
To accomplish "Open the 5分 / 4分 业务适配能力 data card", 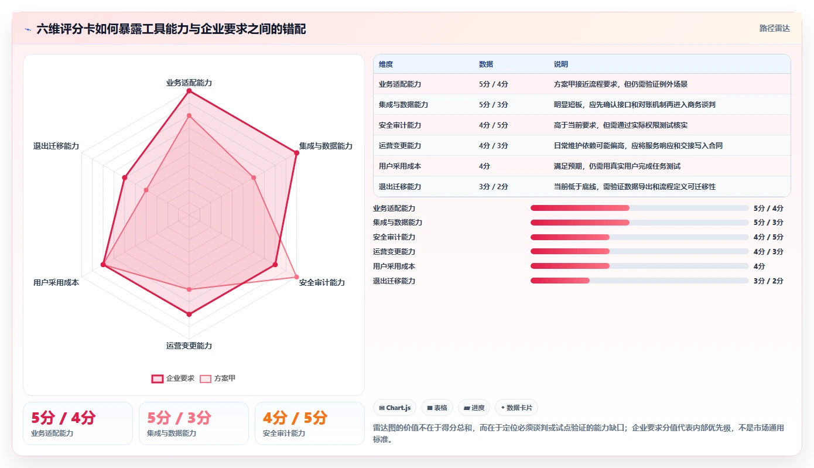I will [x=78, y=423].
